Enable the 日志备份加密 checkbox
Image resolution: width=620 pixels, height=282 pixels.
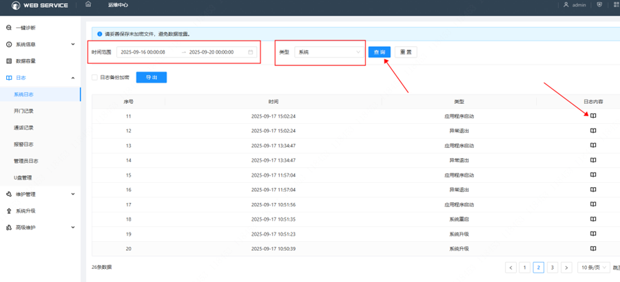pyautogui.click(x=95, y=78)
